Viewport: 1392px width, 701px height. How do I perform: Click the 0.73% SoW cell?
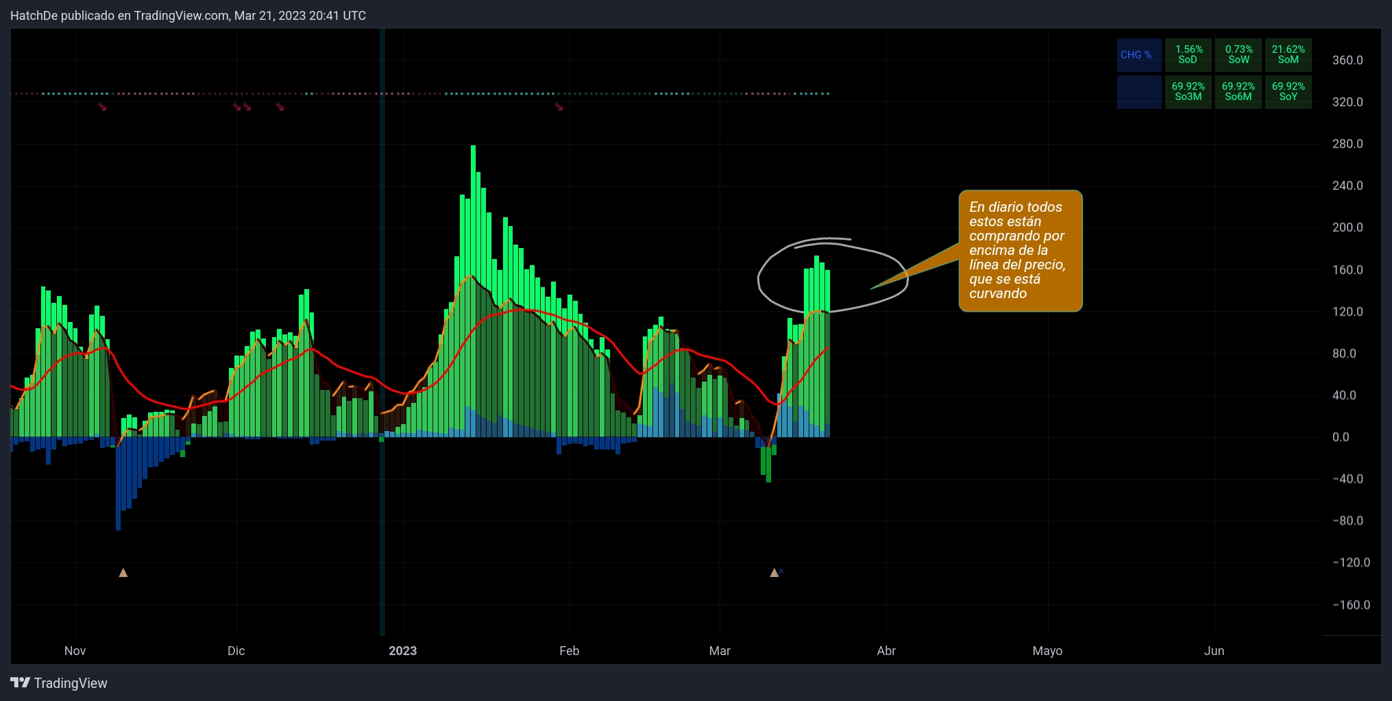[1238, 55]
